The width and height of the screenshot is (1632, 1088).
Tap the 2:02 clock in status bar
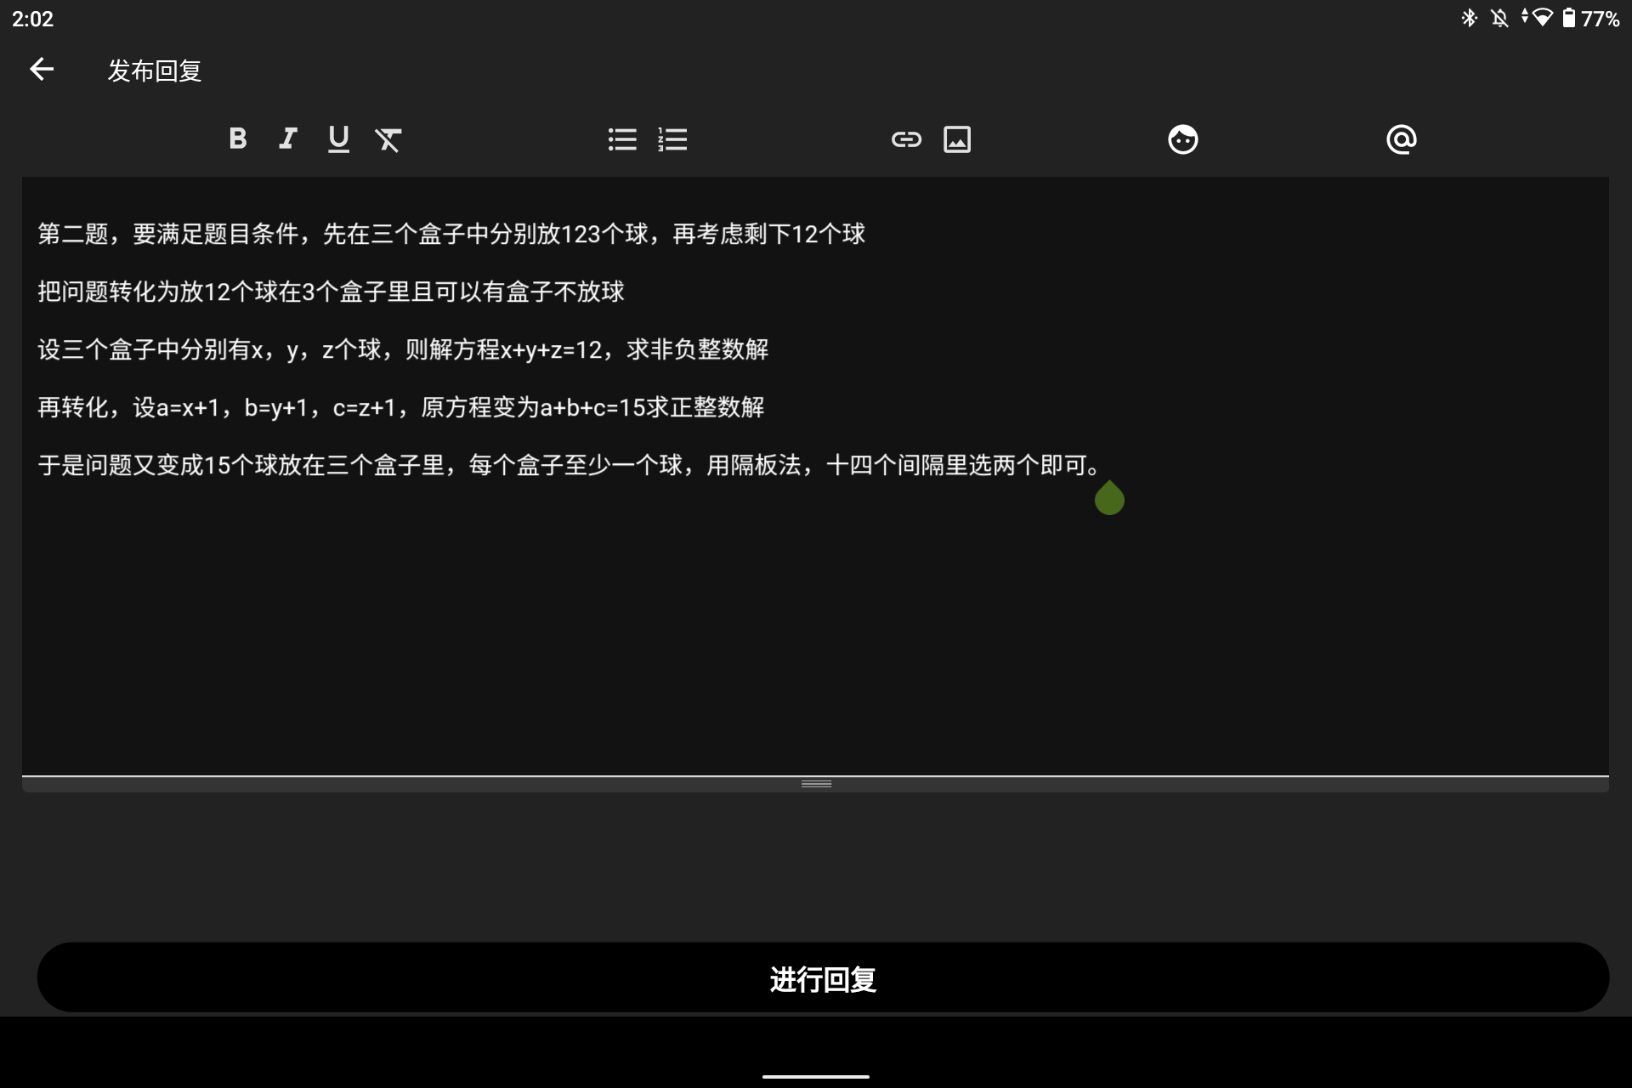click(x=32, y=19)
